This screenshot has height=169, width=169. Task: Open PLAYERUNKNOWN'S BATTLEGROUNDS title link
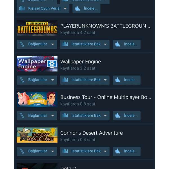pos(105,26)
